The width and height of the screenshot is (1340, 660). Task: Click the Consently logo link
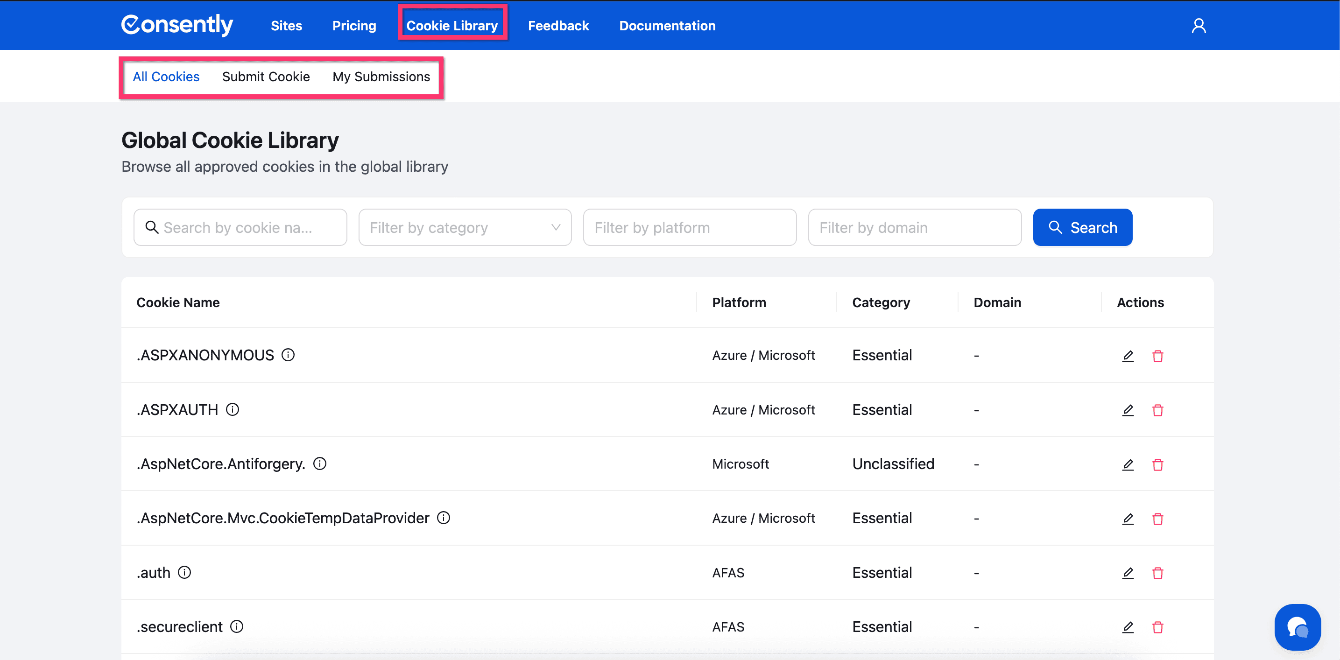point(177,24)
